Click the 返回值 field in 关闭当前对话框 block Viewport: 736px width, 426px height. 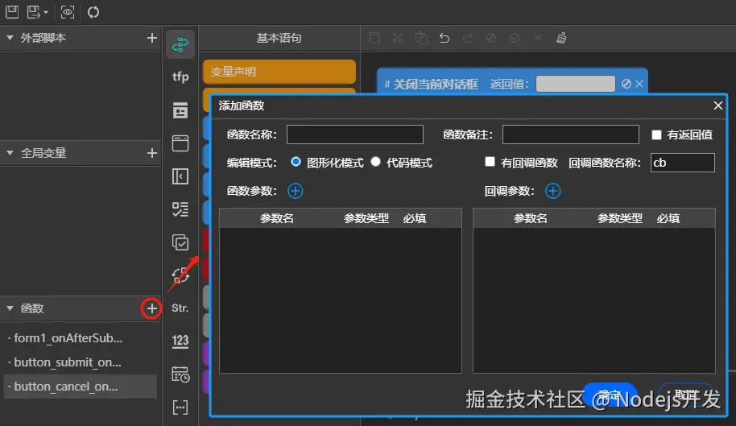click(576, 84)
